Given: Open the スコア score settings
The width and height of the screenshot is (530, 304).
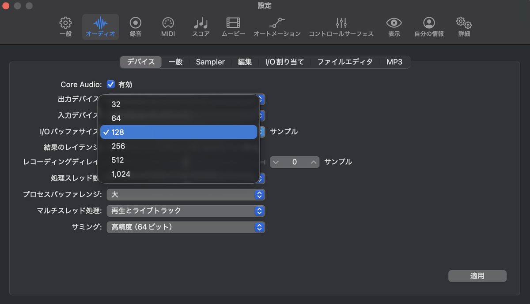Looking at the screenshot, I should point(201,27).
